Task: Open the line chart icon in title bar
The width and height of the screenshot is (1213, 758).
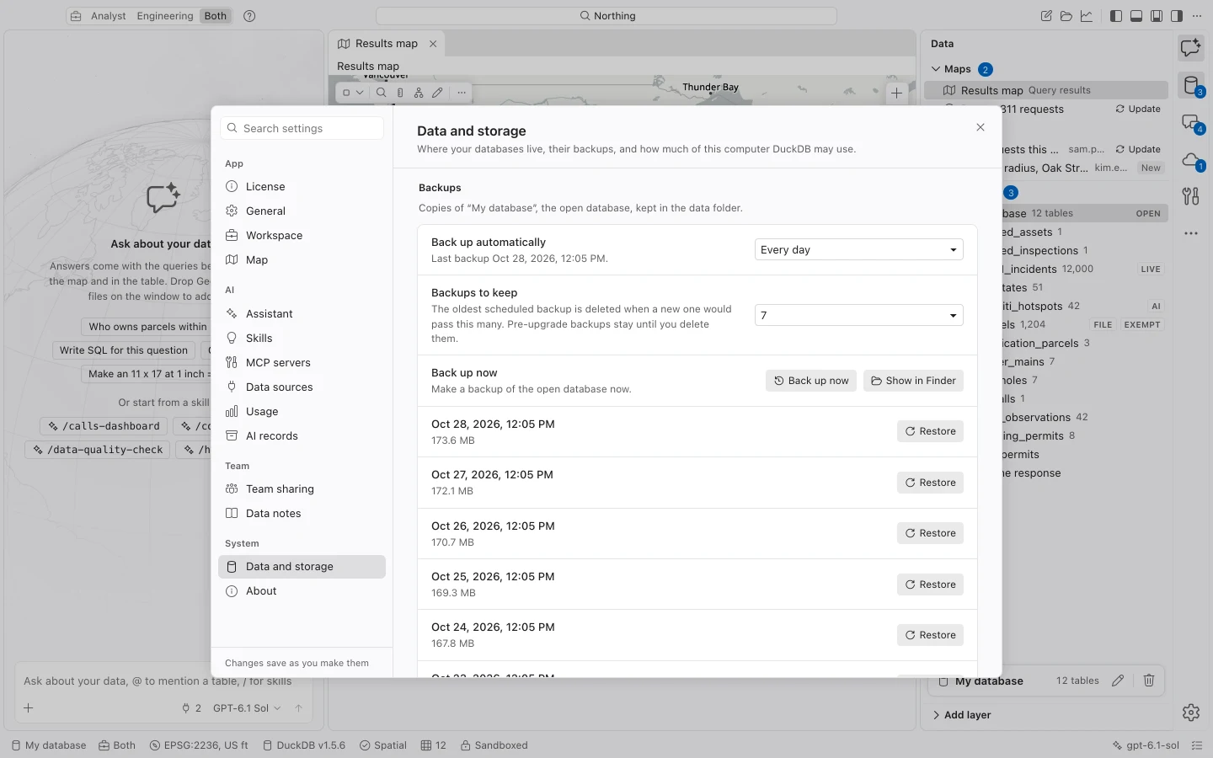Action: [x=1087, y=16]
